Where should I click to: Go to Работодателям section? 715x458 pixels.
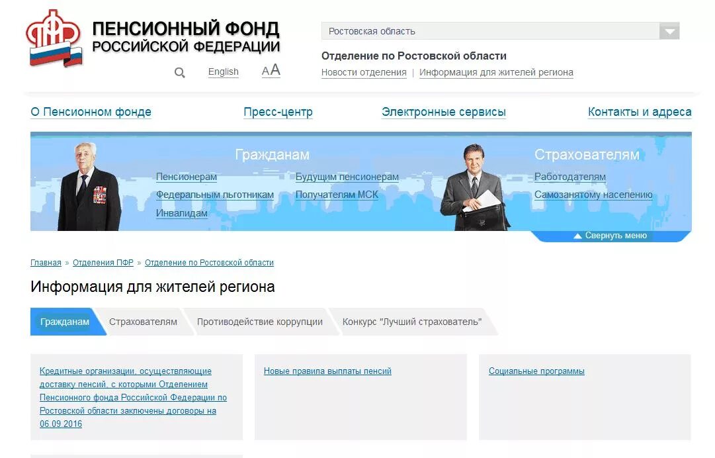pos(570,177)
